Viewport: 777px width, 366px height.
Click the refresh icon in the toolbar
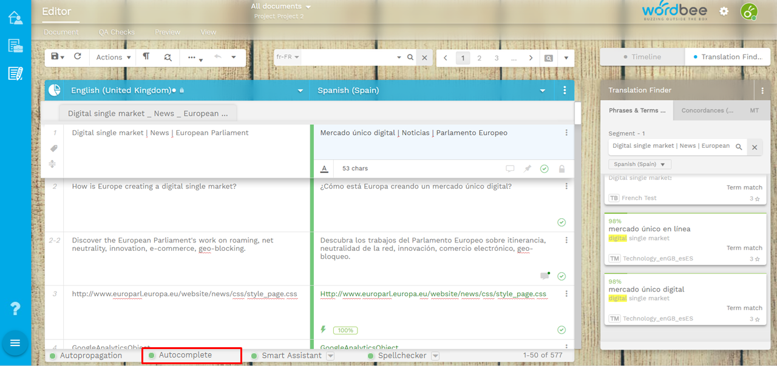[78, 57]
